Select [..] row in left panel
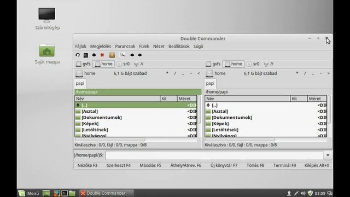 [136, 105]
